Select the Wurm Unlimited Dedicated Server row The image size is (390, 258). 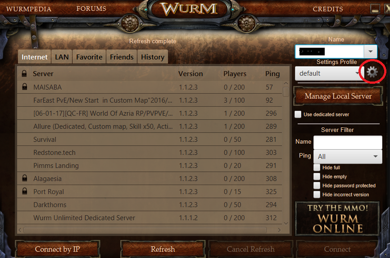click(x=150, y=217)
